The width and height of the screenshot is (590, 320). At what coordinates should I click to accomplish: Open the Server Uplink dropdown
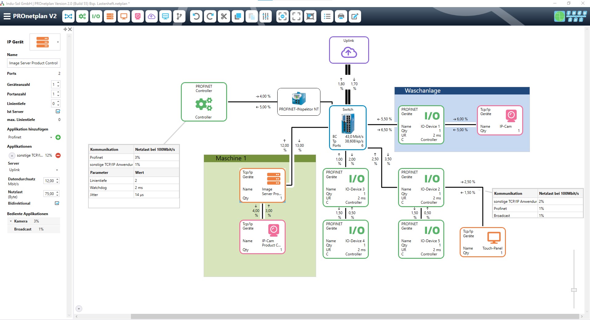click(x=57, y=170)
